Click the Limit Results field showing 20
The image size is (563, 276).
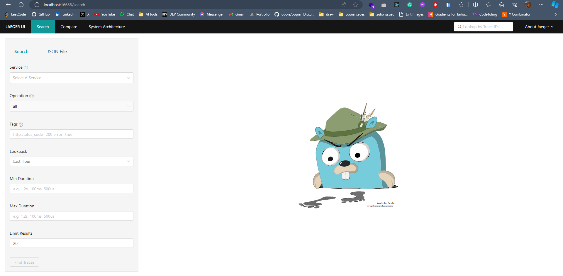click(x=72, y=243)
